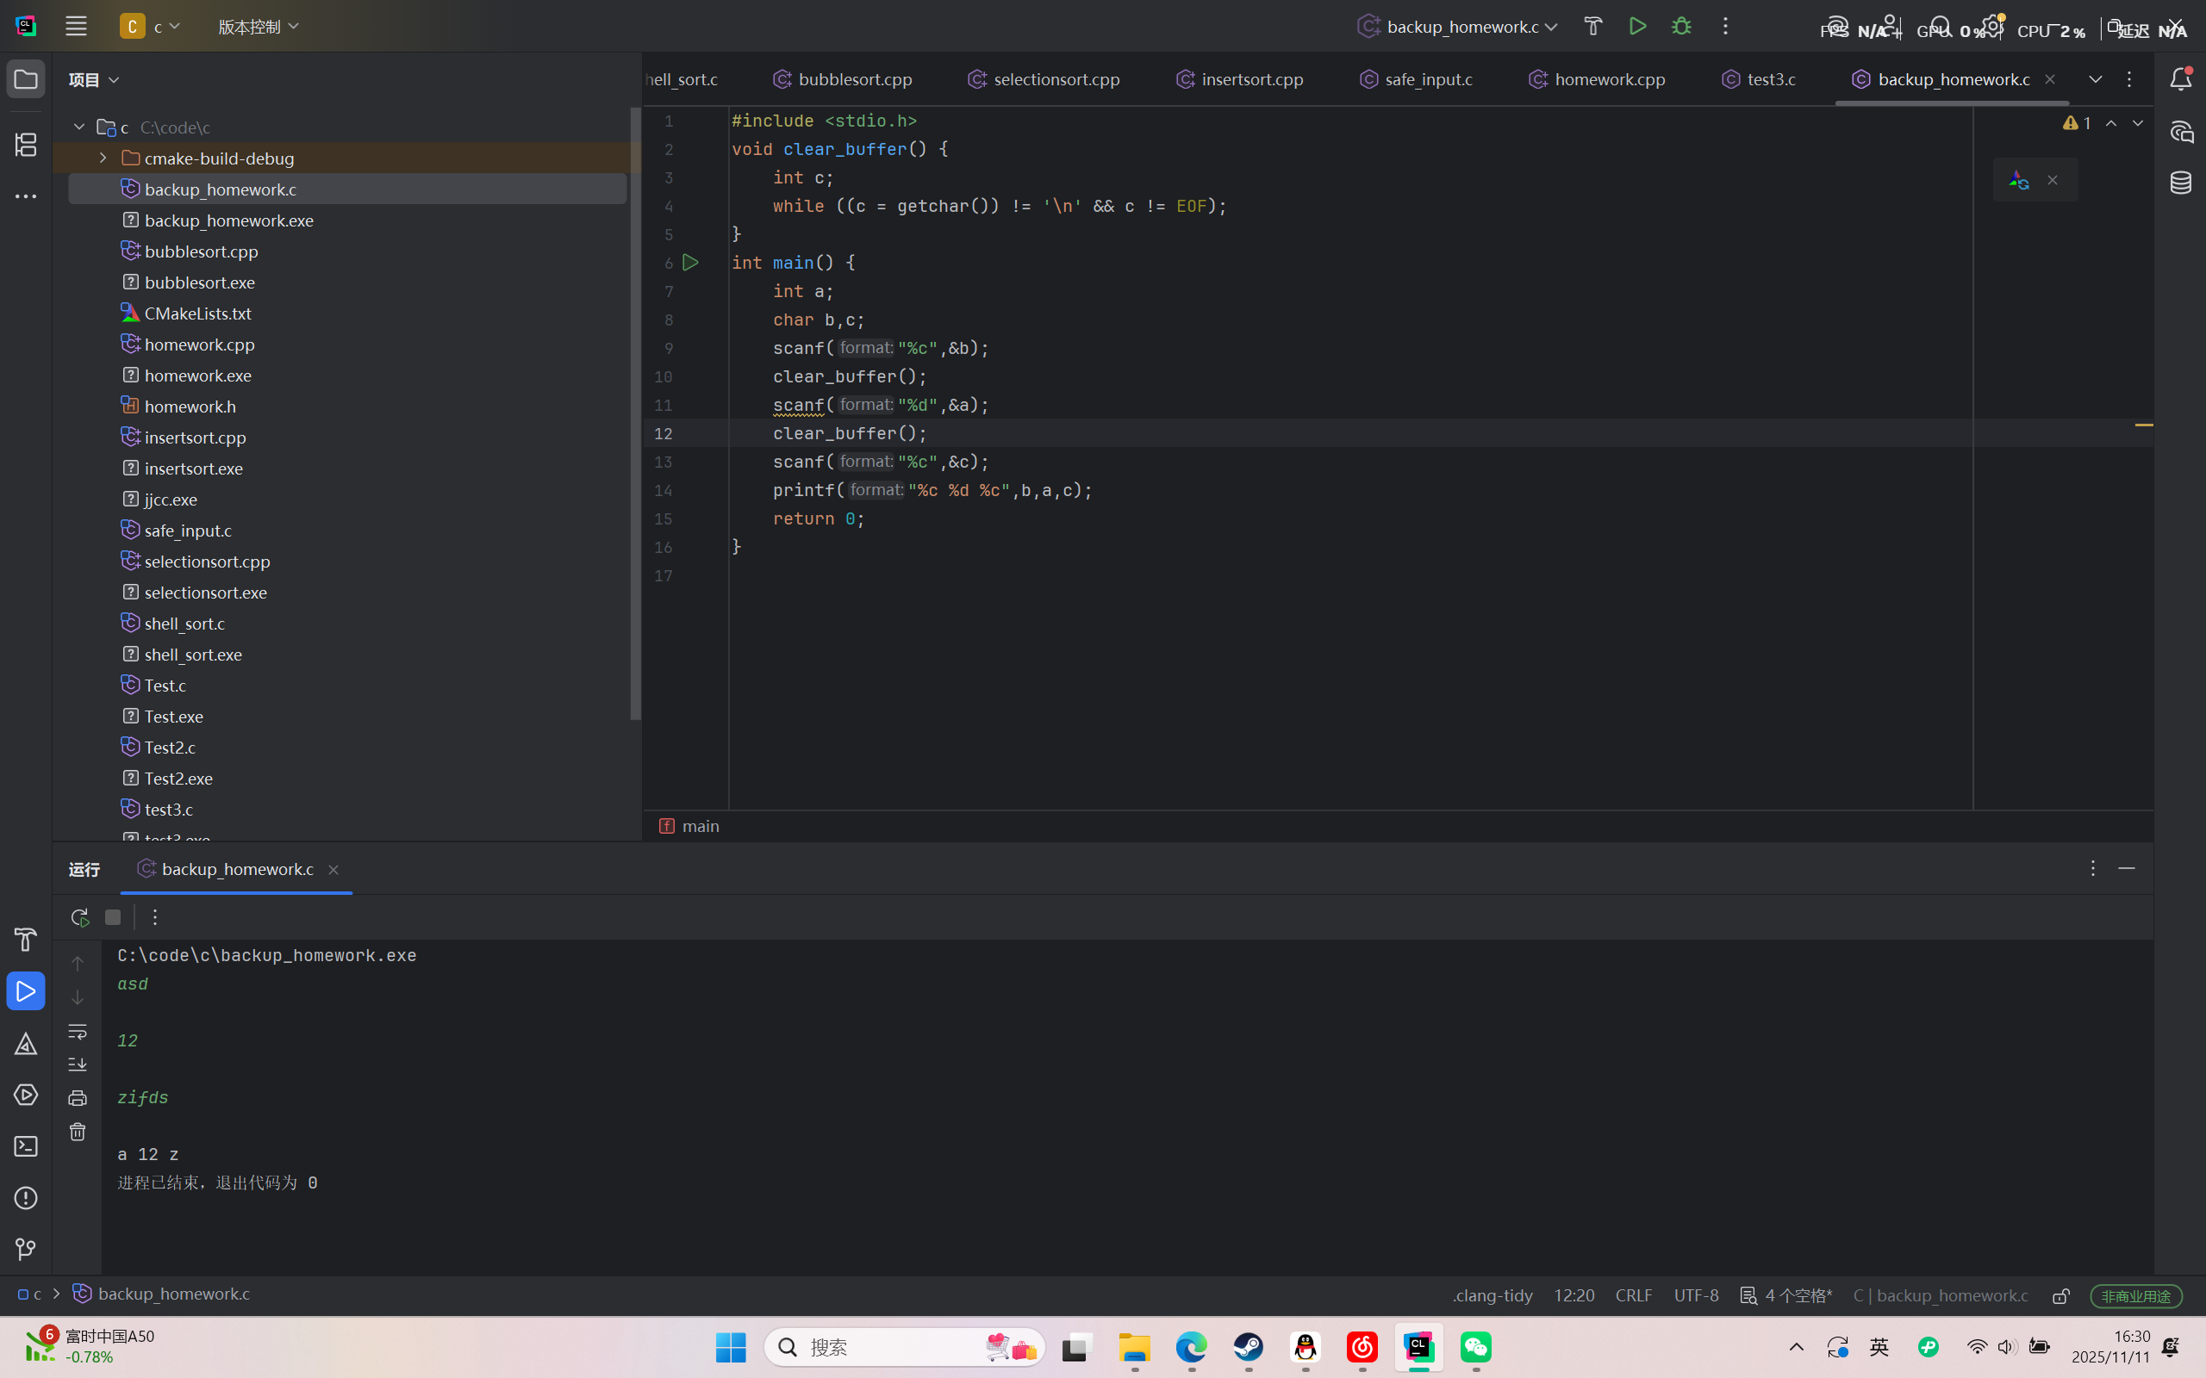2206x1378 pixels.
Task: Toggle scroll to end in the console
Action: (78, 1064)
